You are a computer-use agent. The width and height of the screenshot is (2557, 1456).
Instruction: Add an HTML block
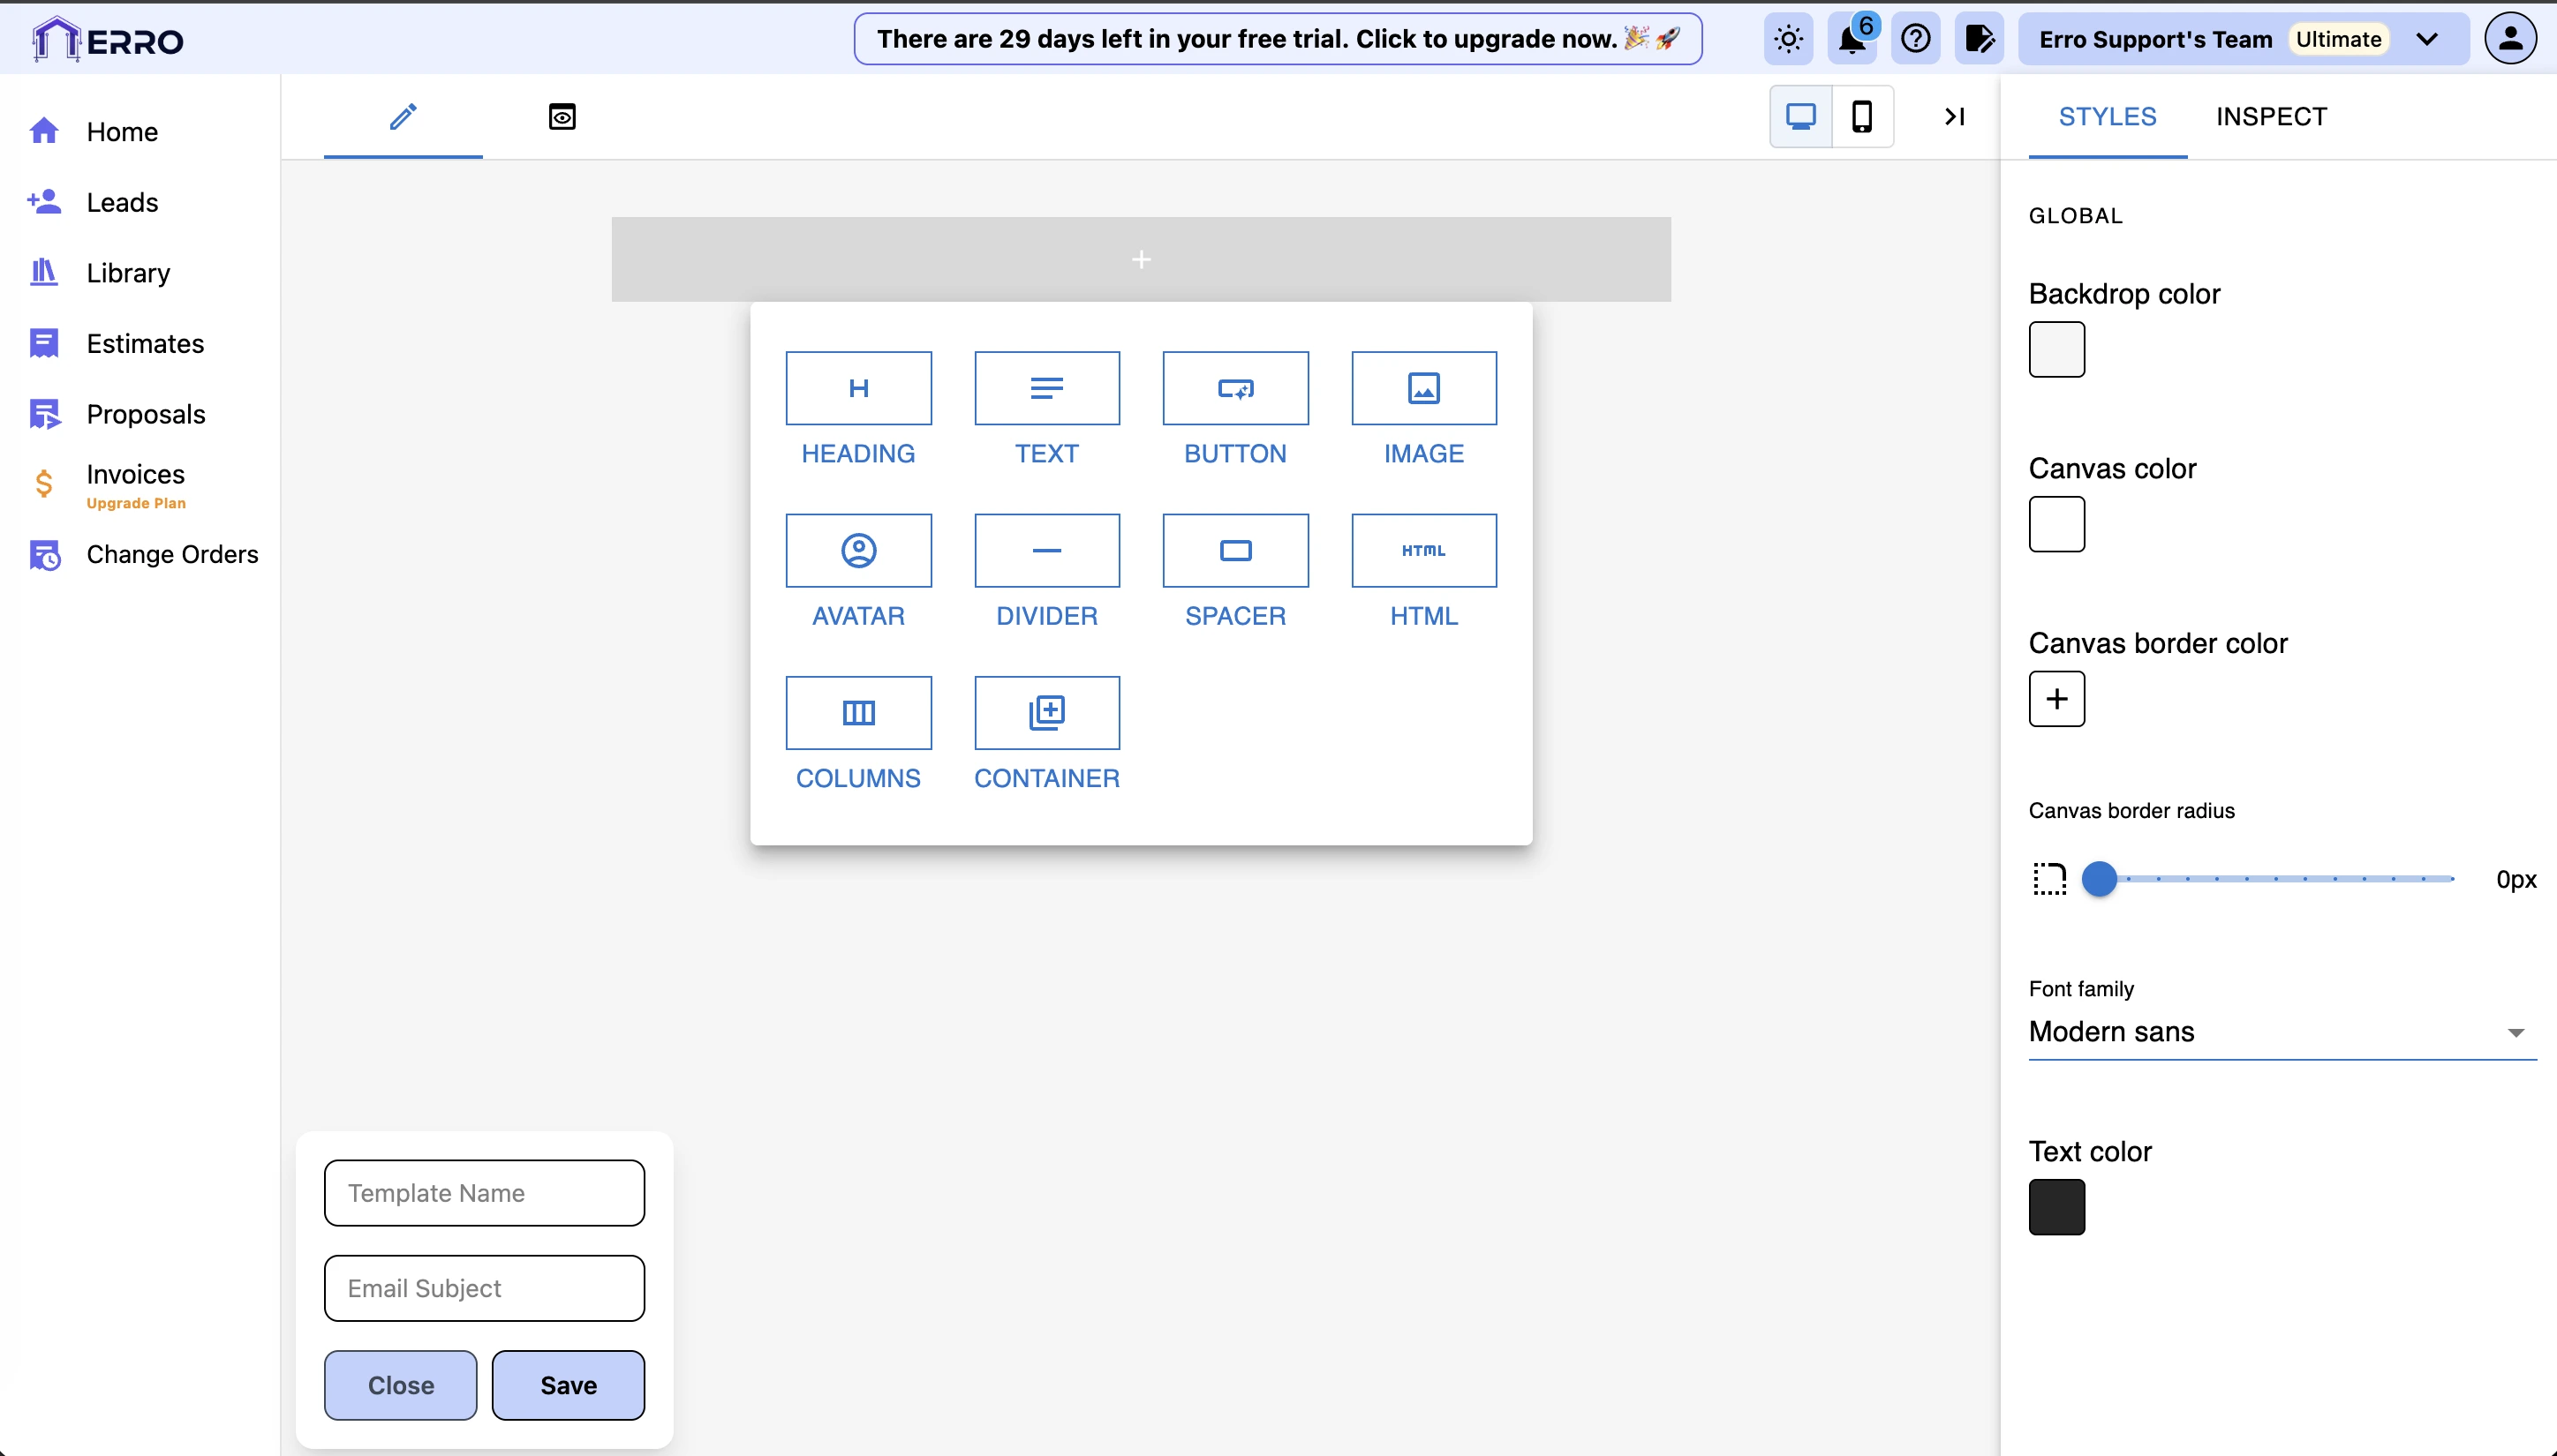point(1423,550)
